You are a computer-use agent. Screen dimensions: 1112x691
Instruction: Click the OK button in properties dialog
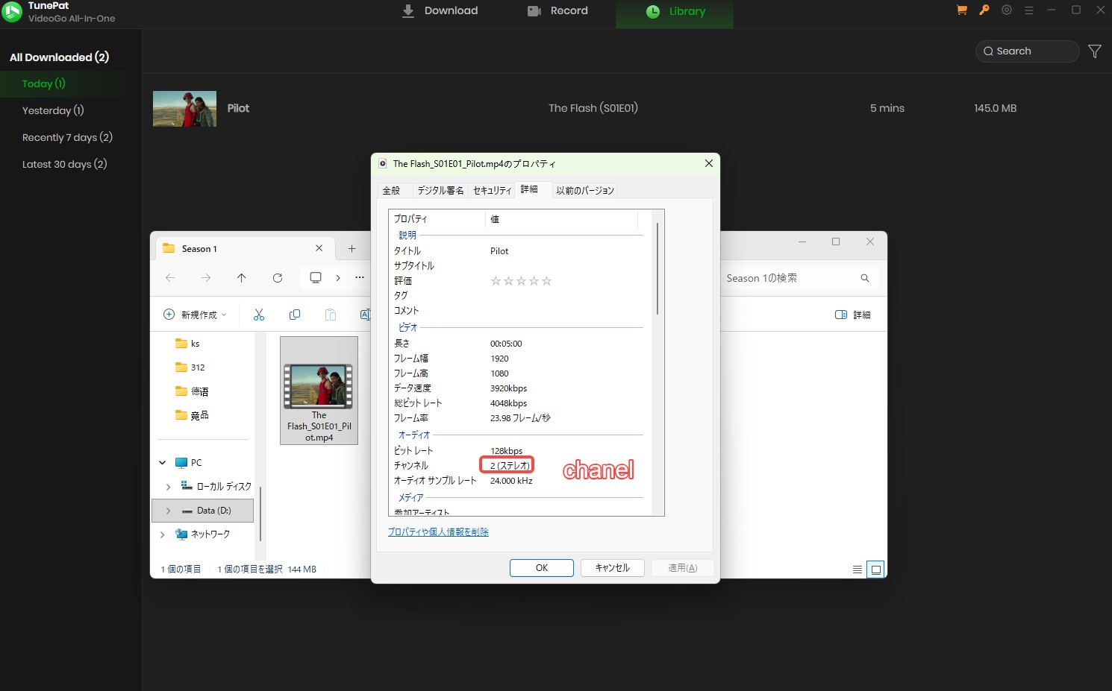pyautogui.click(x=541, y=567)
